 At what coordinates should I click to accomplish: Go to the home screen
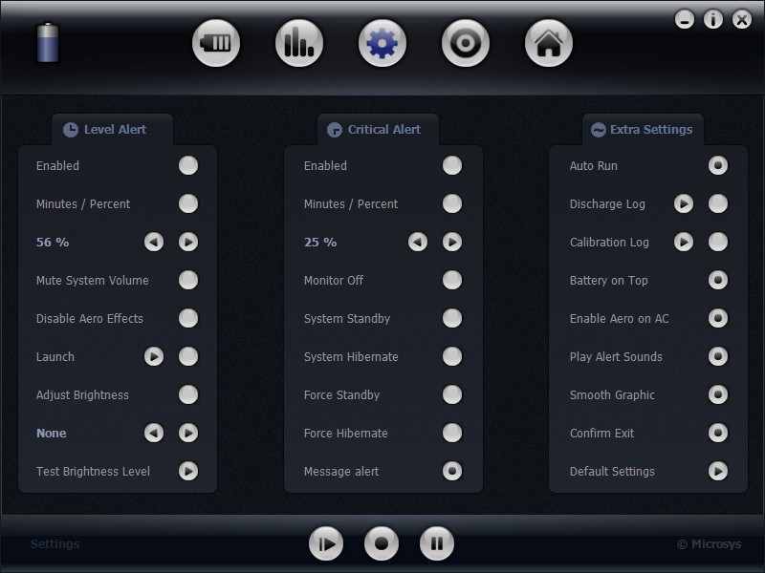[548, 42]
